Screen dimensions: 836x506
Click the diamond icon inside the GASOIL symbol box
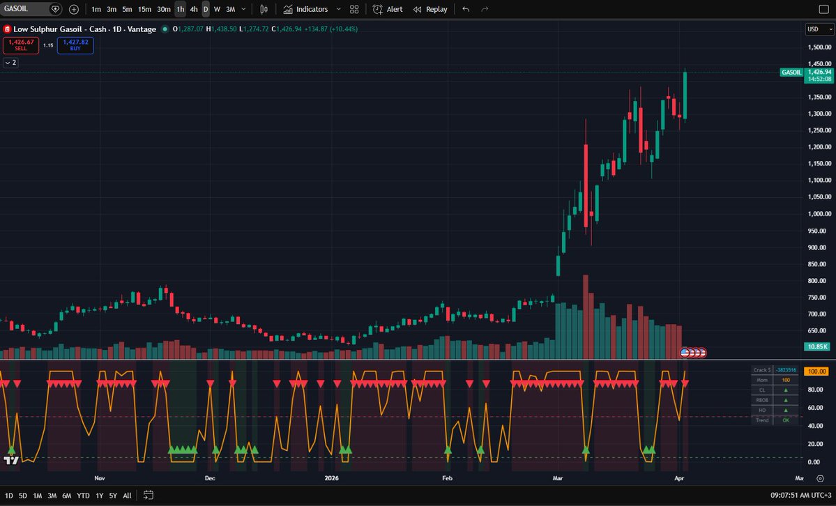(55, 9)
